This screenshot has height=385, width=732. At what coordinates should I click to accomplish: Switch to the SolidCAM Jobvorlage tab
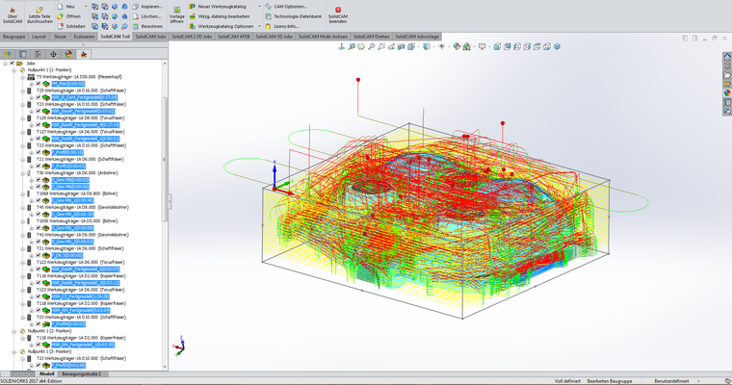417,37
